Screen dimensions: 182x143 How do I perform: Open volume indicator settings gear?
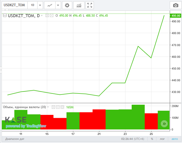[58, 107]
